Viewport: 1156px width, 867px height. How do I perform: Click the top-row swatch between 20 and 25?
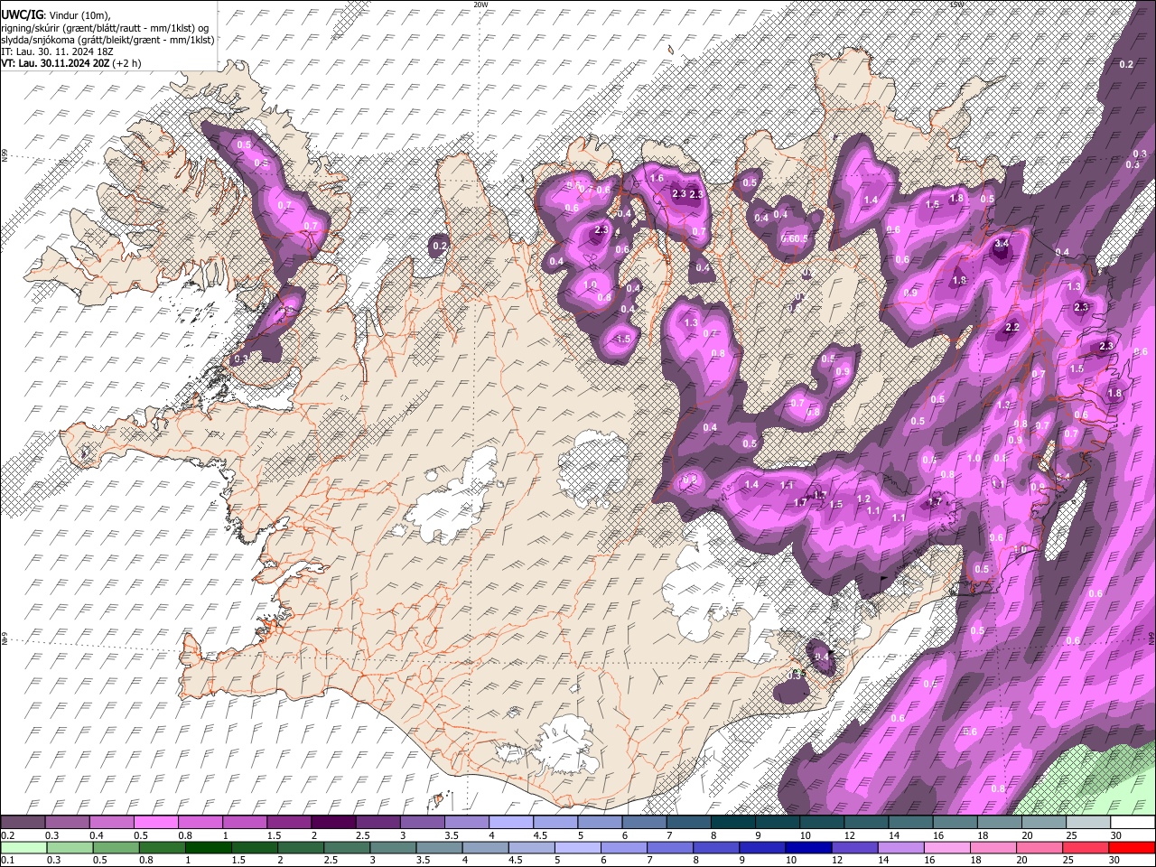[1044, 822]
